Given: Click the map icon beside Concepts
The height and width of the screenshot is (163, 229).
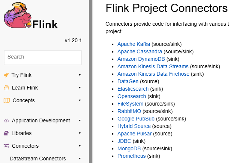Looking at the screenshot, I should pos(7,100).
